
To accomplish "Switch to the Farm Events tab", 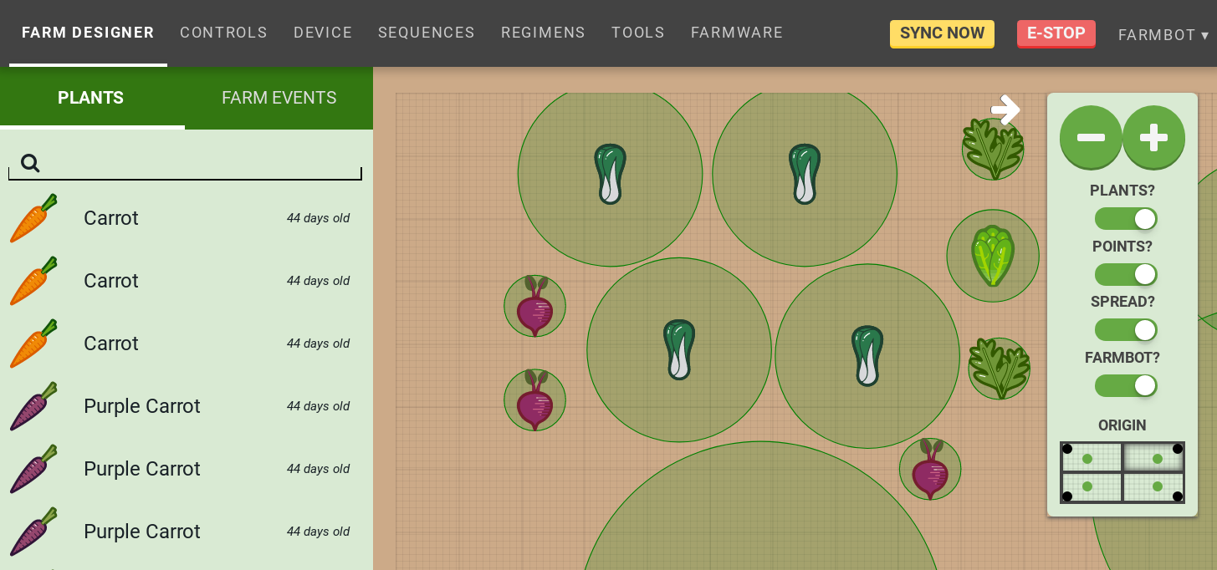I will tap(279, 98).
